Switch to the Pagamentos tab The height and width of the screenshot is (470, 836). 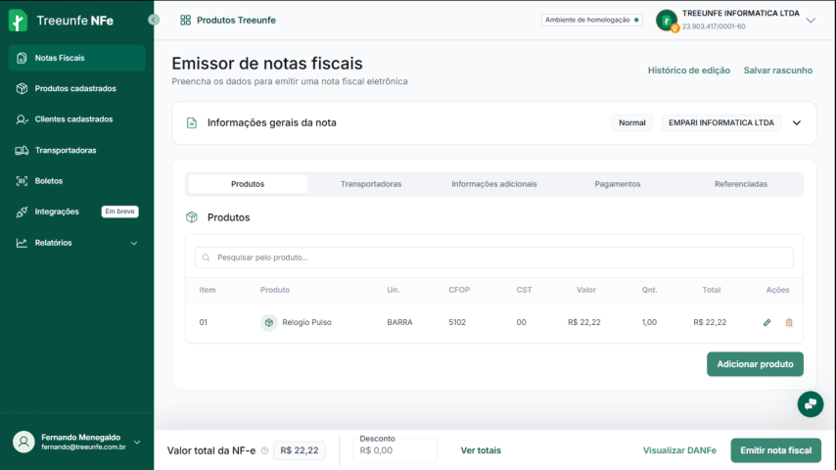[617, 184]
